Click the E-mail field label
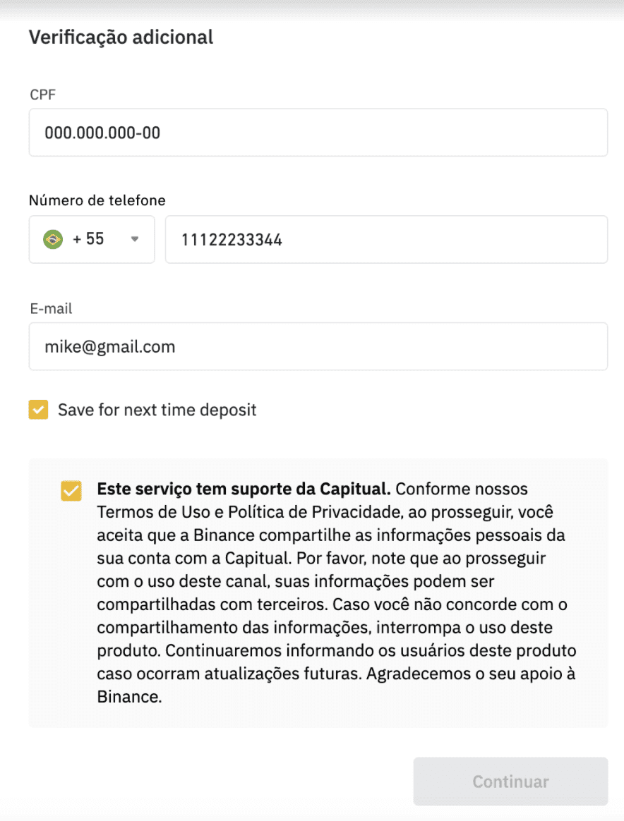The height and width of the screenshot is (821, 624). click(x=51, y=308)
